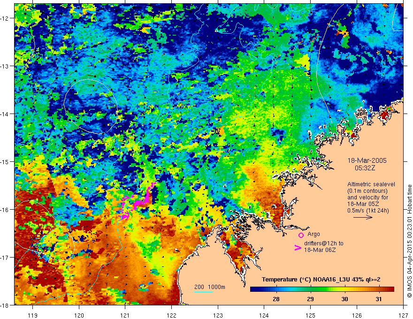The width and height of the screenshot is (413, 319).
Task: Click the longitude axis label '126'
Action: click(357, 315)
